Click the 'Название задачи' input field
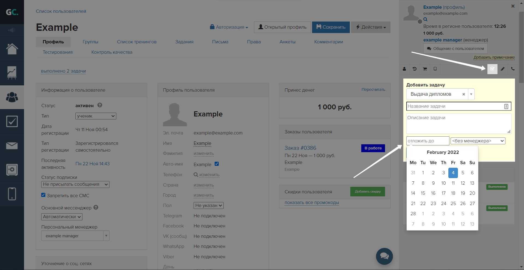524x270 pixels. (x=455, y=106)
